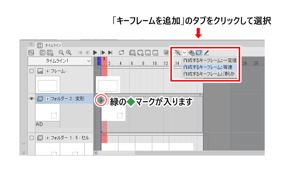This screenshot has height=178, width=282.
Task: Zoom in the timeline view
Action: pos(69,53)
